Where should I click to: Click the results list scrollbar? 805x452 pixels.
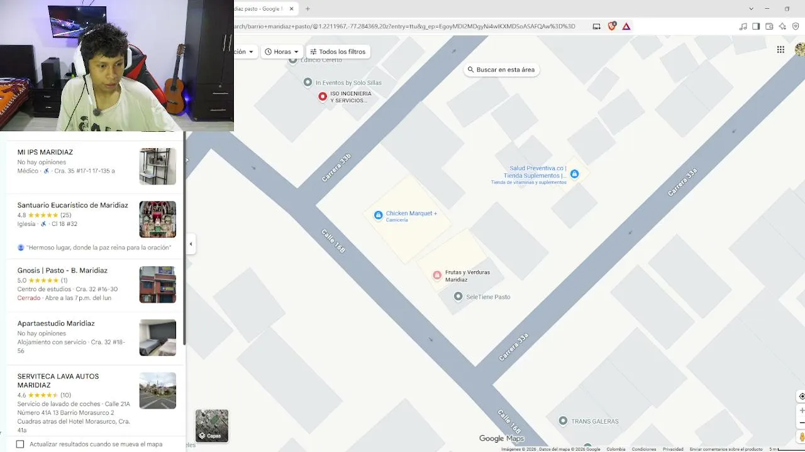184,239
